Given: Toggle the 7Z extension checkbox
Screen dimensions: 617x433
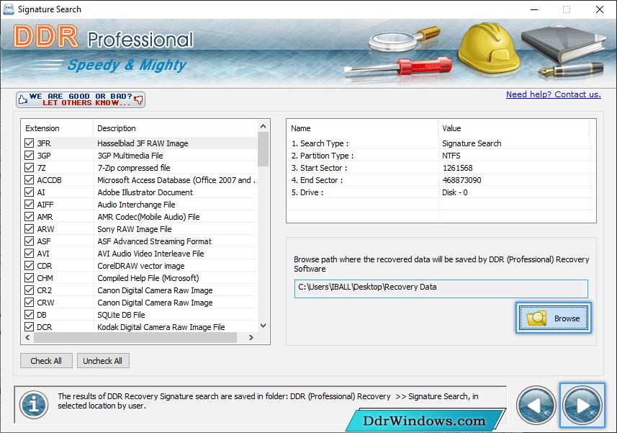Looking at the screenshot, I should point(29,168).
